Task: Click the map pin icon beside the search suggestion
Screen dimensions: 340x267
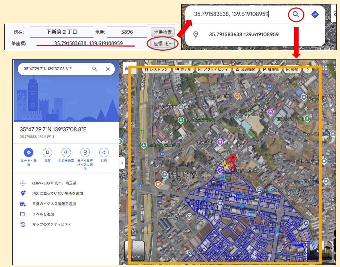Action: pyautogui.click(x=195, y=34)
